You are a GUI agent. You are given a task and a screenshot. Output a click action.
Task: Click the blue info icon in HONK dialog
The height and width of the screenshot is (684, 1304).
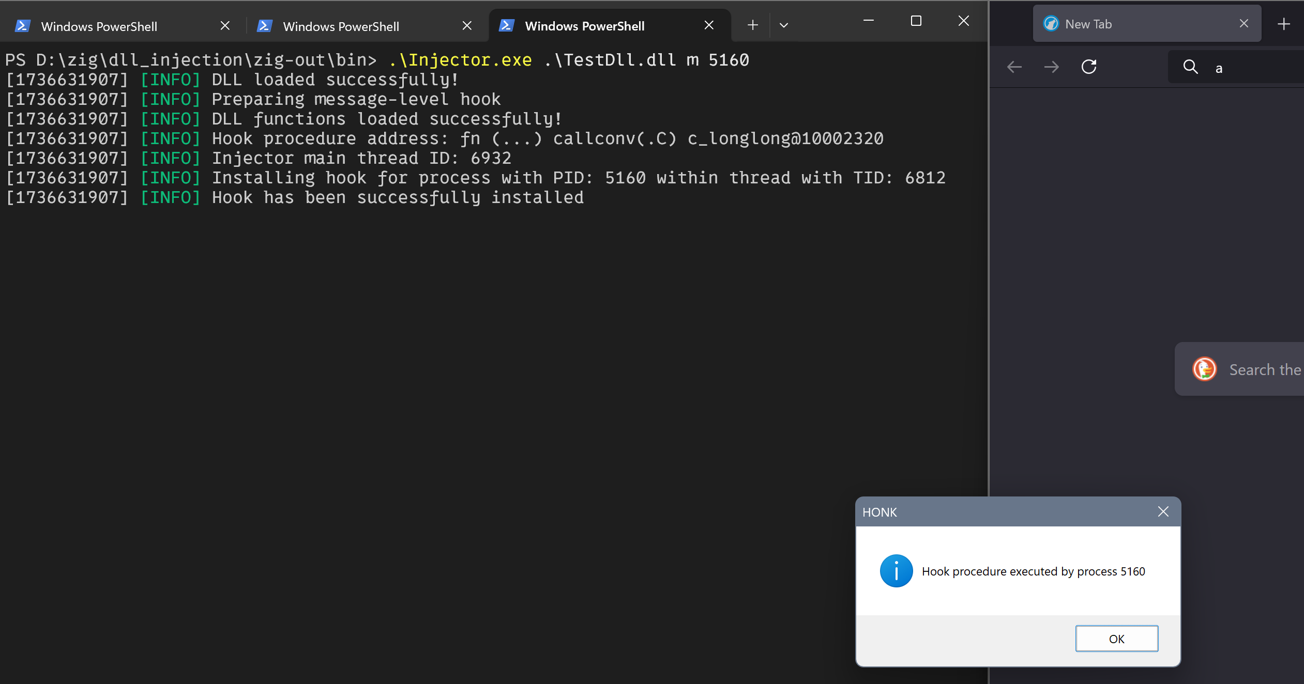click(896, 571)
